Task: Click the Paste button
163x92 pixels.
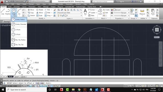Action: (x=153, y=12)
